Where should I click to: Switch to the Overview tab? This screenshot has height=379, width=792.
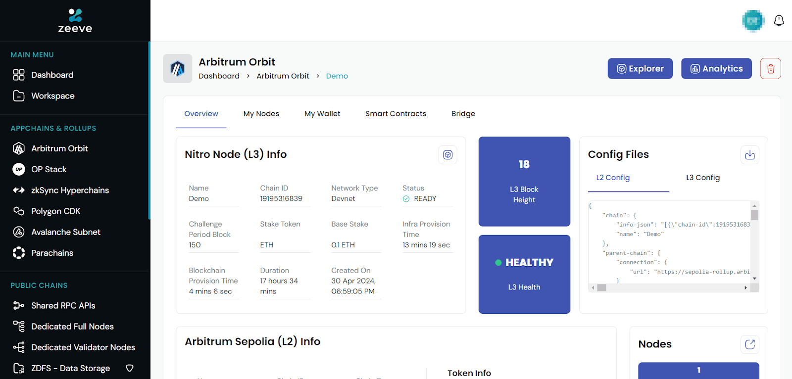(x=201, y=114)
